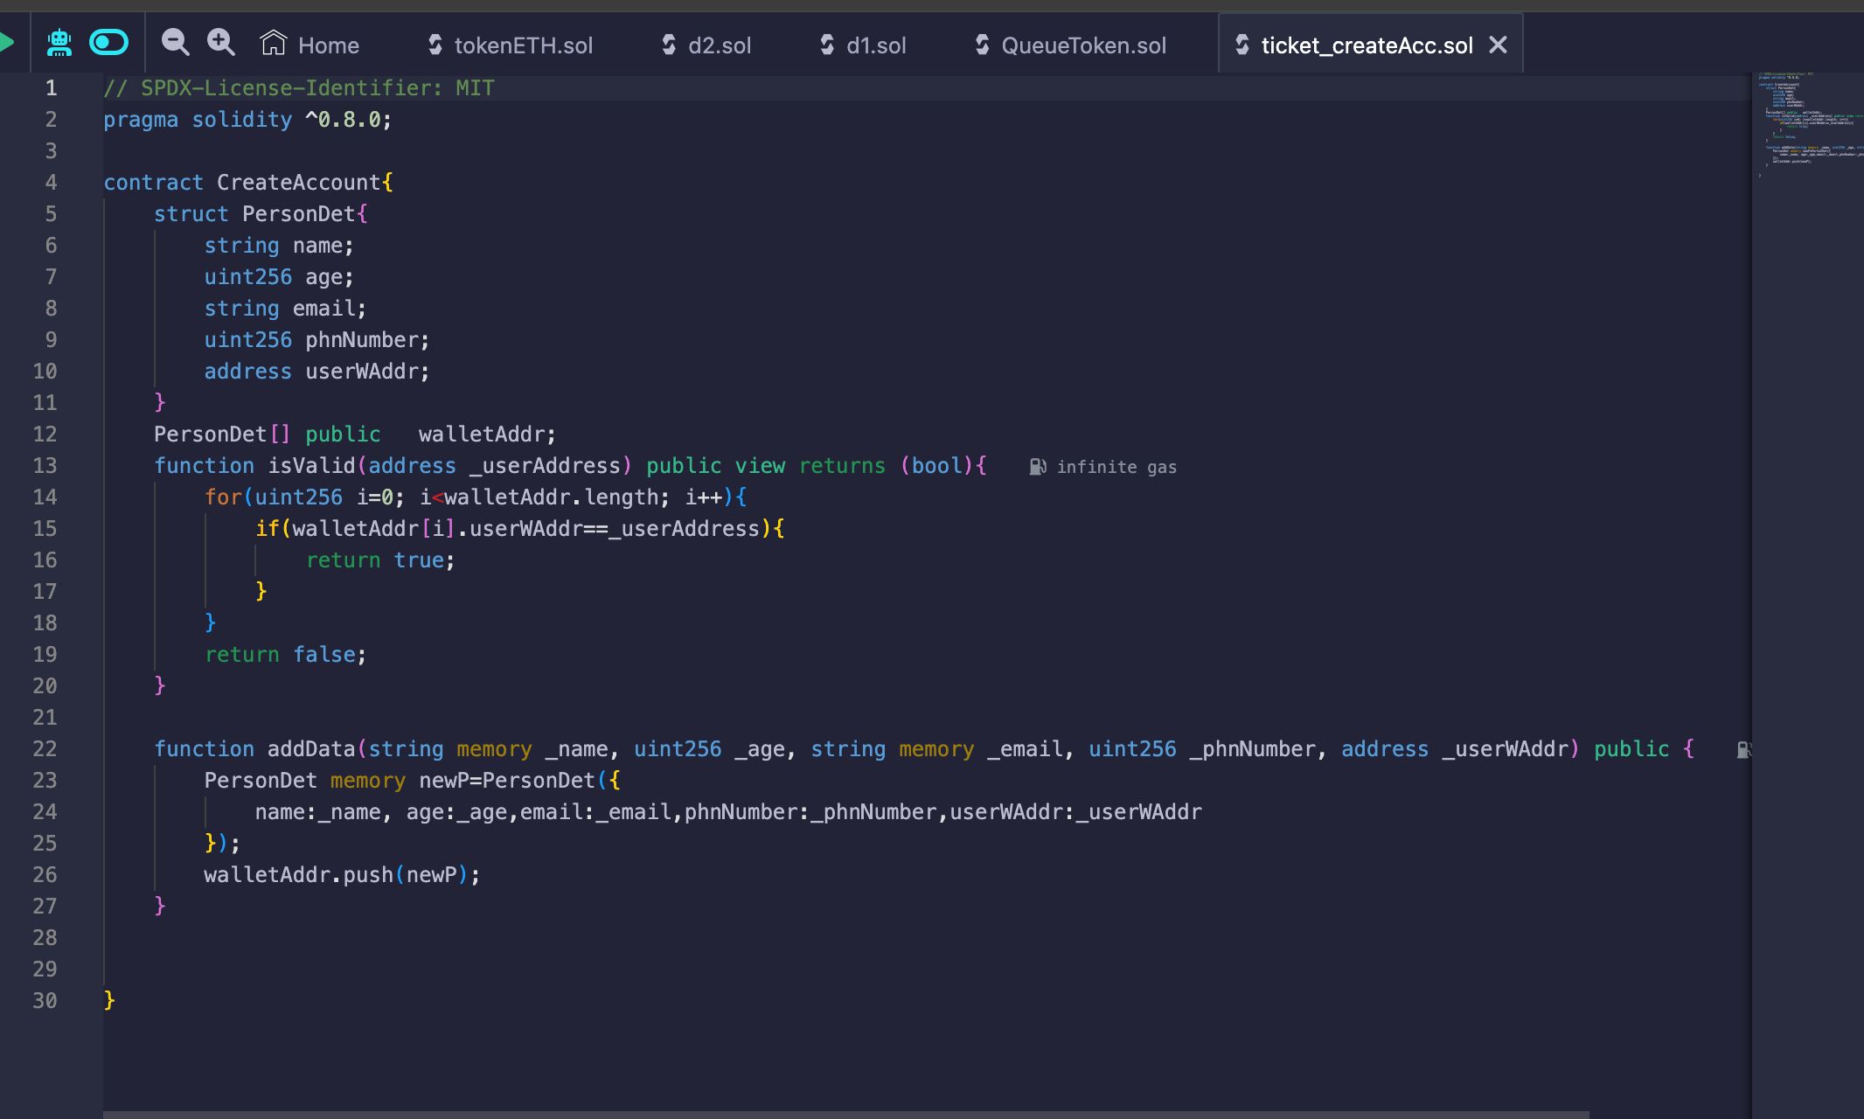Click the struct assignment on line 24
Screen dimensions: 1864x1119
[x=728, y=812]
